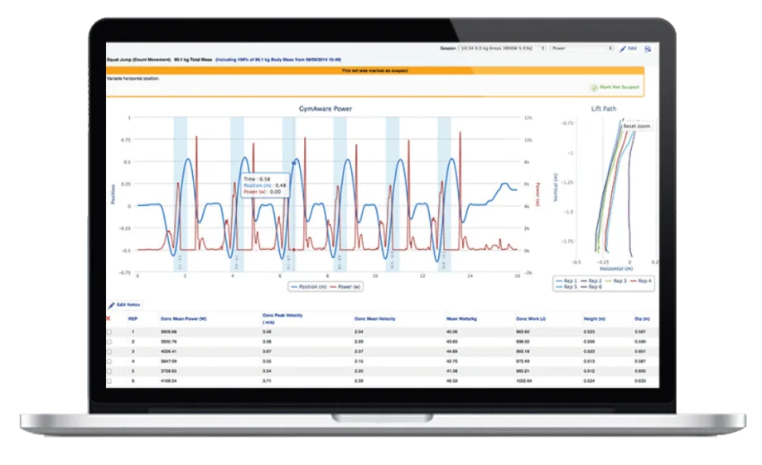
Task: Click the Conc Peak Velocity column header
Action: pos(282,319)
